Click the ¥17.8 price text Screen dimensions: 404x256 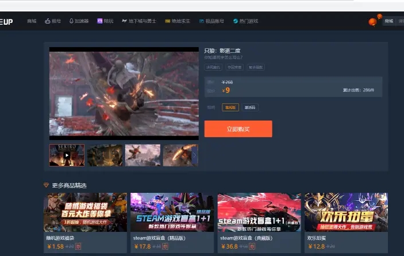(x=143, y=246)
